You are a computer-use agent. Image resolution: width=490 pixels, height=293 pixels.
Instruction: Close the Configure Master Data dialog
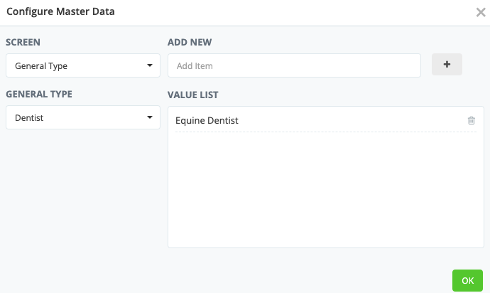[481, 12]
